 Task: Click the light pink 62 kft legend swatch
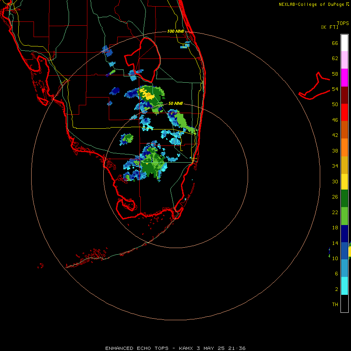tap(344, 60)
